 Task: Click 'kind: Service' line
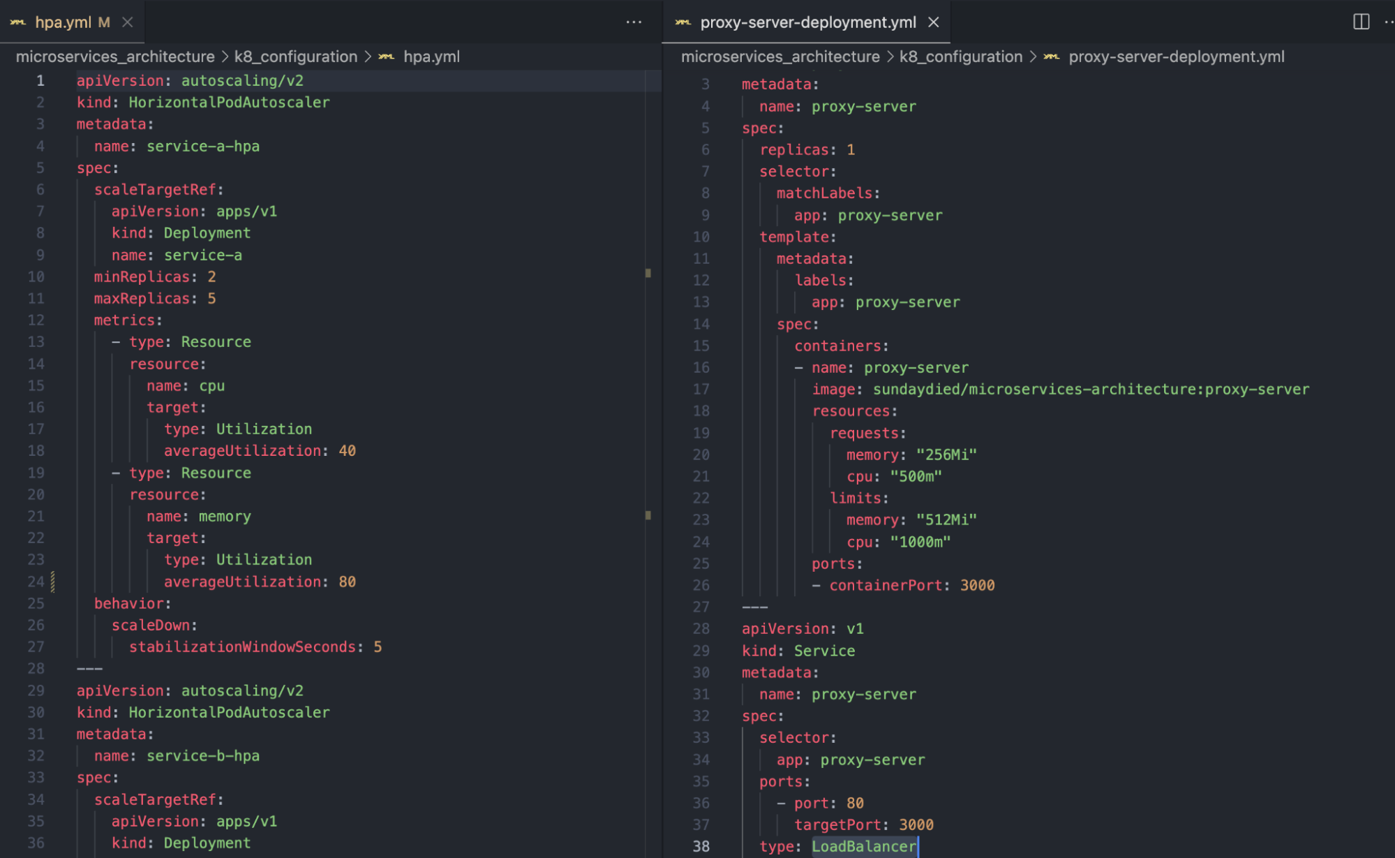click(798, 651)
